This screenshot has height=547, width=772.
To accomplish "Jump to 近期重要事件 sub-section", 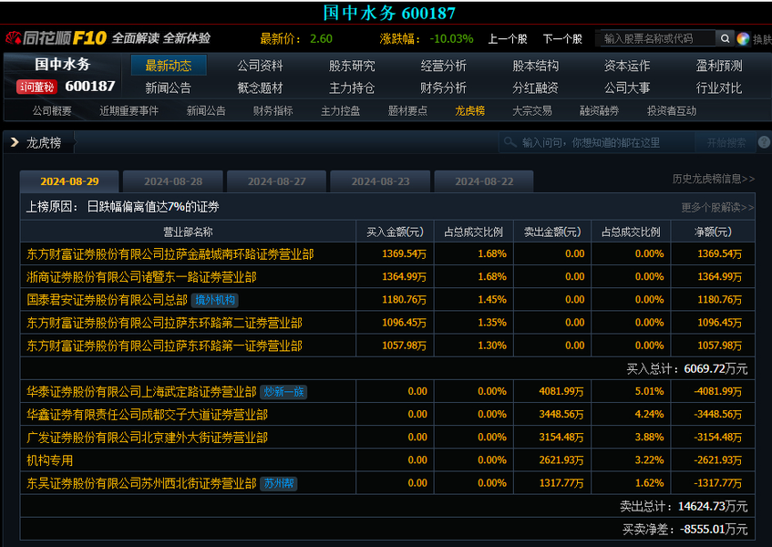I will (129, 111).
